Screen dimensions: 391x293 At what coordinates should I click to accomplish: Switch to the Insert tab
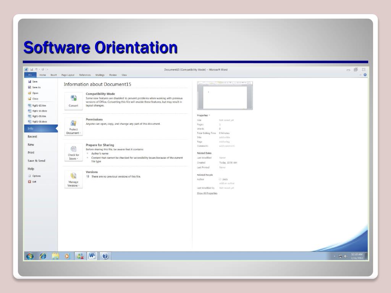[x=53, y=75]
